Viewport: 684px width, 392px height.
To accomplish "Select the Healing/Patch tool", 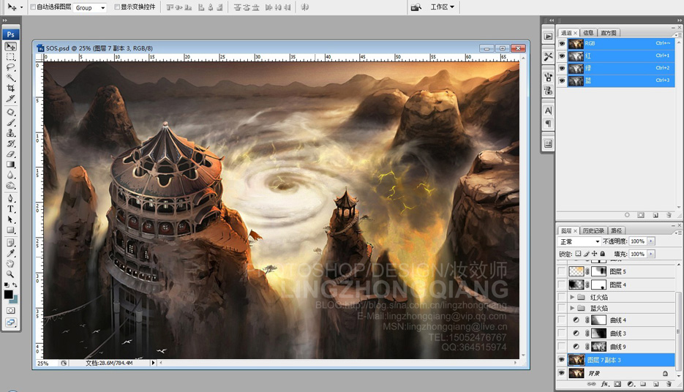I will coord(10,112).
